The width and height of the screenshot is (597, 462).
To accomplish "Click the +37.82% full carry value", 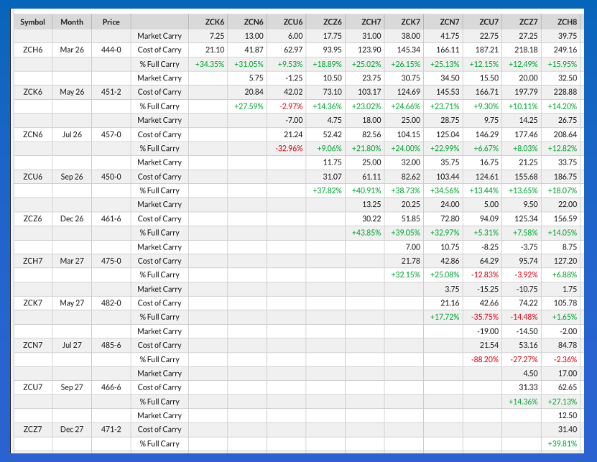I will [327, 190].
